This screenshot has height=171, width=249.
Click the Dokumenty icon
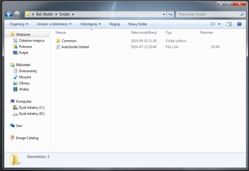tap(15, 71)
